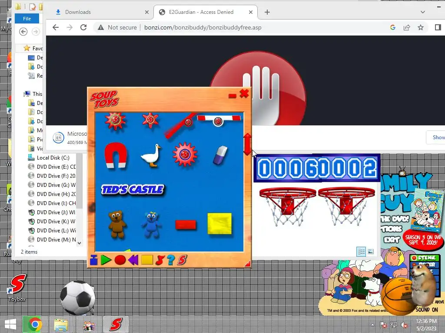Viewport: 445px width, 333px height.
Task: Select DVD Drive (M:) in the tree
Action: (x=52, y=239)
